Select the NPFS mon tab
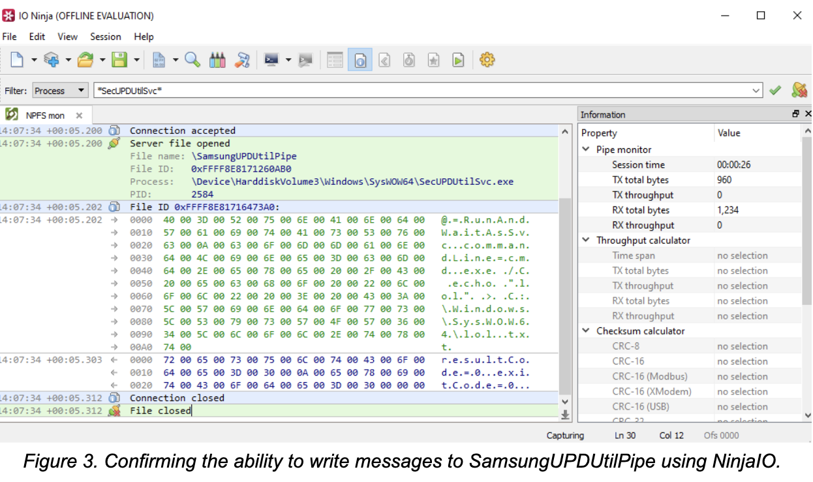813x482 pixels. coord(45,116)
